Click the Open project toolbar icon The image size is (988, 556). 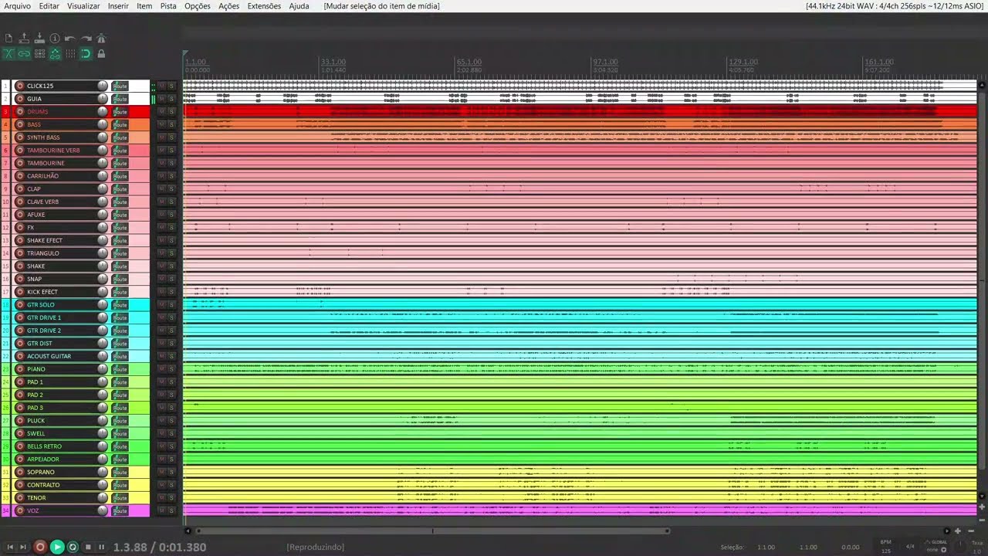(24, 39)
